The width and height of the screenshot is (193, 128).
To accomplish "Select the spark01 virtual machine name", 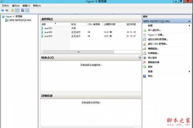I will point(48,28).
